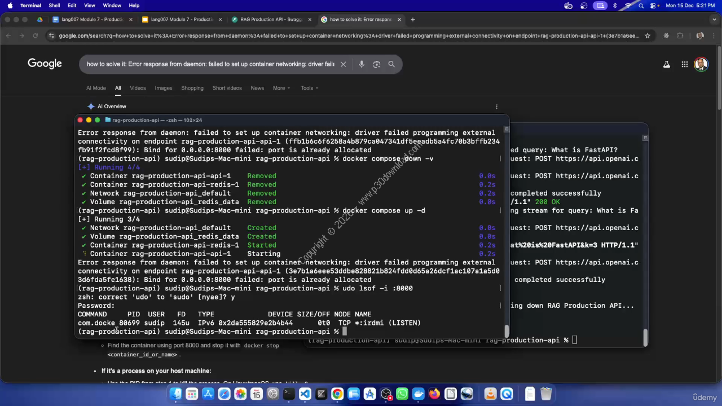Open the Shell menu in menu bar
Screen dimensions: 722x406
click(54, 6)
